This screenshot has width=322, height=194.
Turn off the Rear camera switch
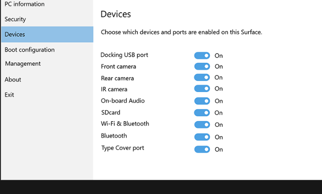pos(202,78)
